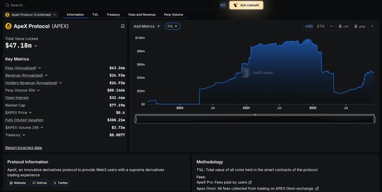
Task: Click the Protocol Information heading
Action: click(x=28, y=162)
